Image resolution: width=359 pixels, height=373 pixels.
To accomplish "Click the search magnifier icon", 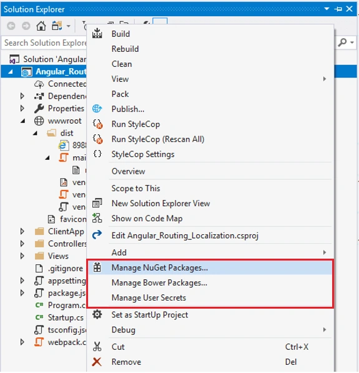I will click(x=342, y=42).
